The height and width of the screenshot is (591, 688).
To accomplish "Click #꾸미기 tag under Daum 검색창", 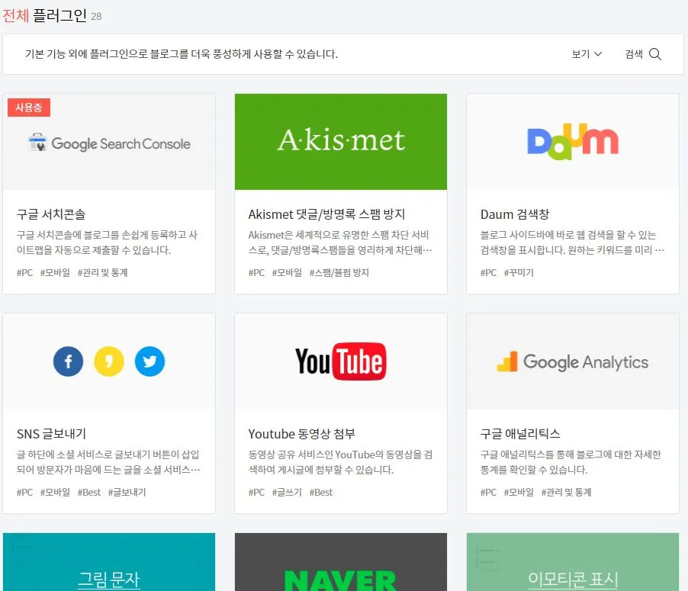I will pos(519,272).
